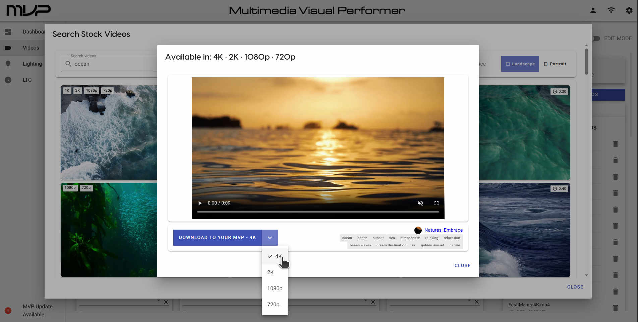Toggle the EDIT MODE switch
The height and width of the screenshot is (322, 638).
pos(596,38)
